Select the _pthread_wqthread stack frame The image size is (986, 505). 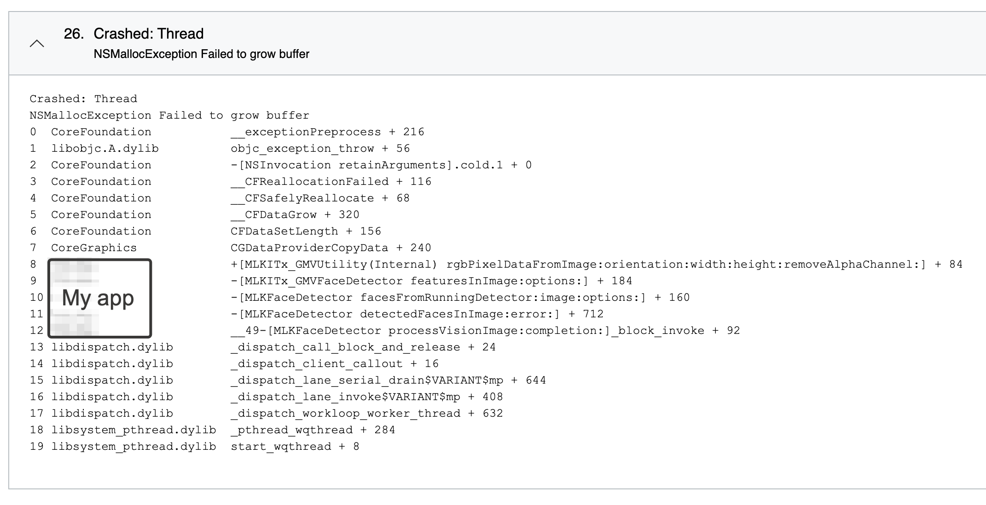click(313, 430)
